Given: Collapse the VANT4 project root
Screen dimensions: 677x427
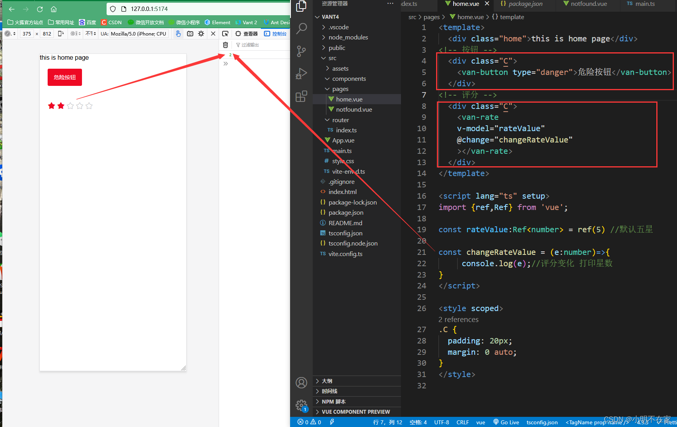Looking at the screenshot, I should click(357, 17).
